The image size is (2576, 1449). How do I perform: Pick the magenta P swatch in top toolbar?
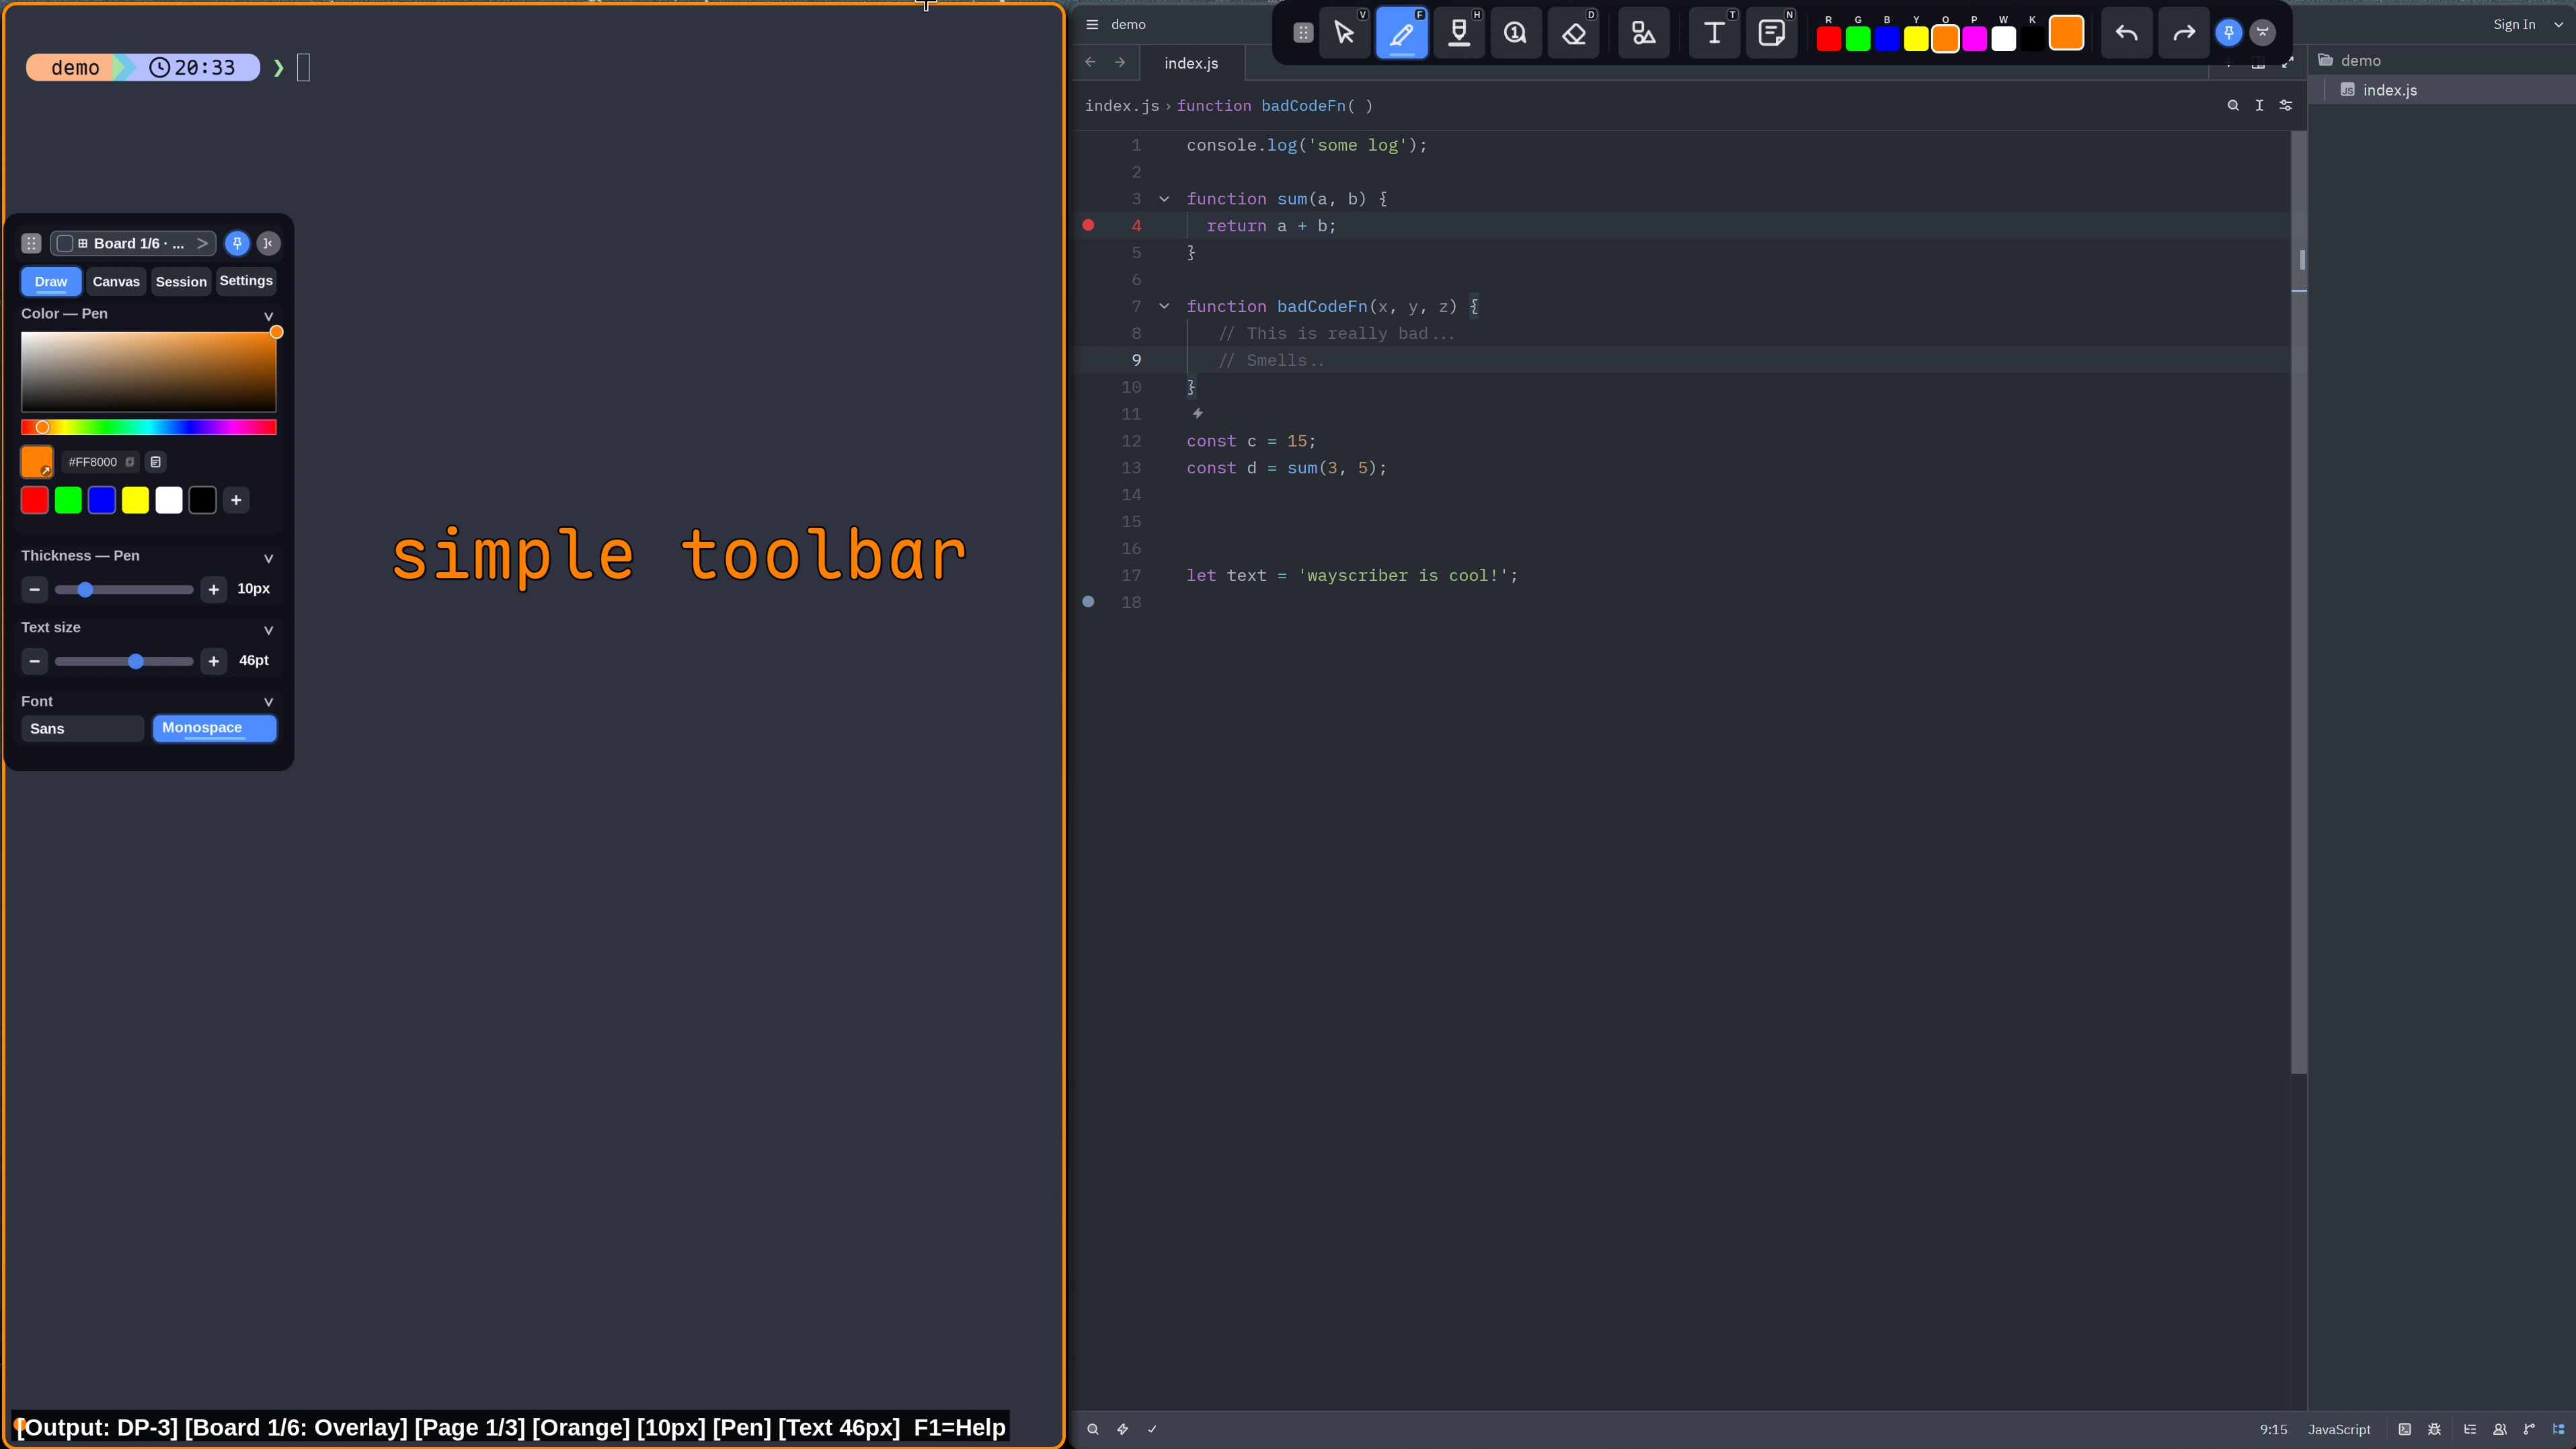click(1974, 38)
